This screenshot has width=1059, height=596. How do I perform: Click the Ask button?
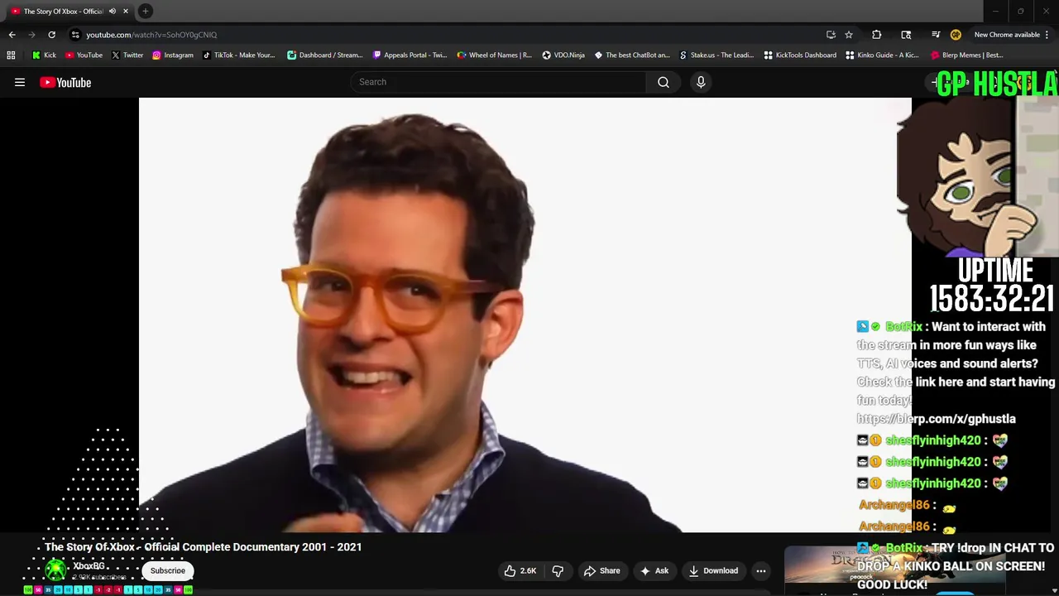(x=654, y=570)
